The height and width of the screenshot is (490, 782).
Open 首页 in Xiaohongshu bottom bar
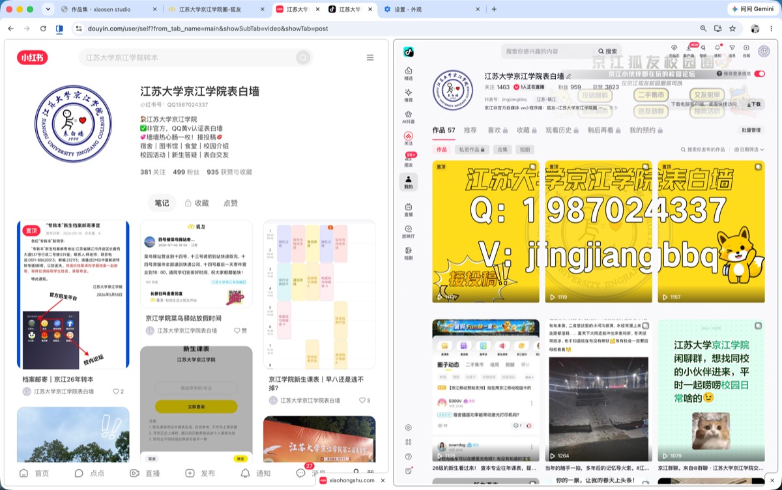35,473
